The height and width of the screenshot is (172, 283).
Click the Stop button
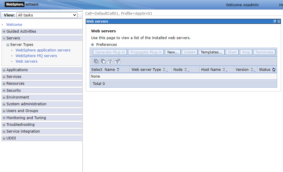point(246,52)
